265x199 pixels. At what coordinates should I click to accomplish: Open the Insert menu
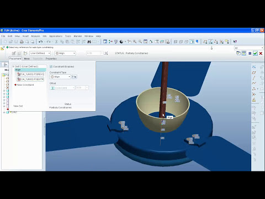(x=25, y=36)
